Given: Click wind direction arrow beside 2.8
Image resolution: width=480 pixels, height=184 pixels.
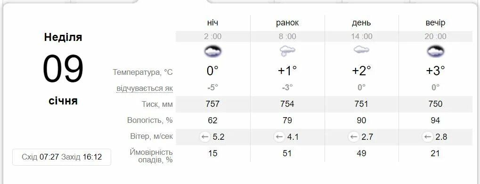Looking at the screenshot, I should pos(427,136).
